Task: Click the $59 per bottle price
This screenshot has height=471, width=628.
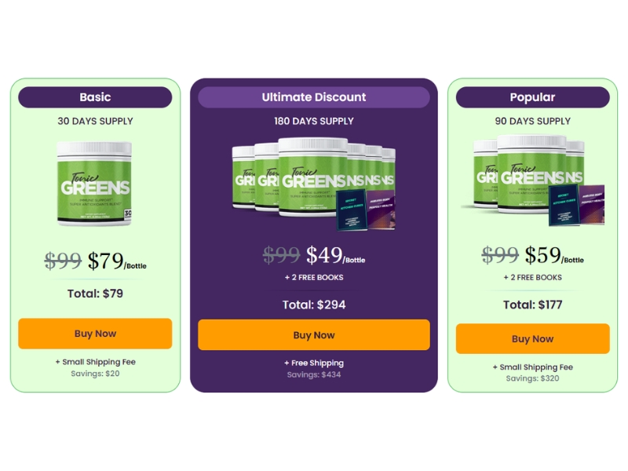Action: click(553, 255)
